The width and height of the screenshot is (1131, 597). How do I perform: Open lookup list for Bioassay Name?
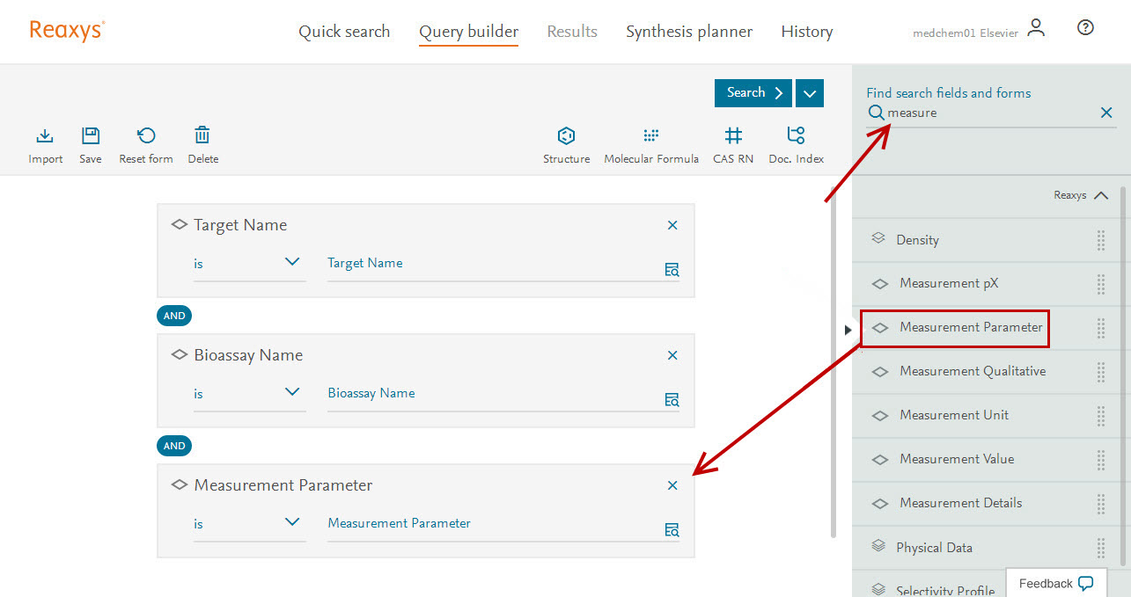coord(672,400)
